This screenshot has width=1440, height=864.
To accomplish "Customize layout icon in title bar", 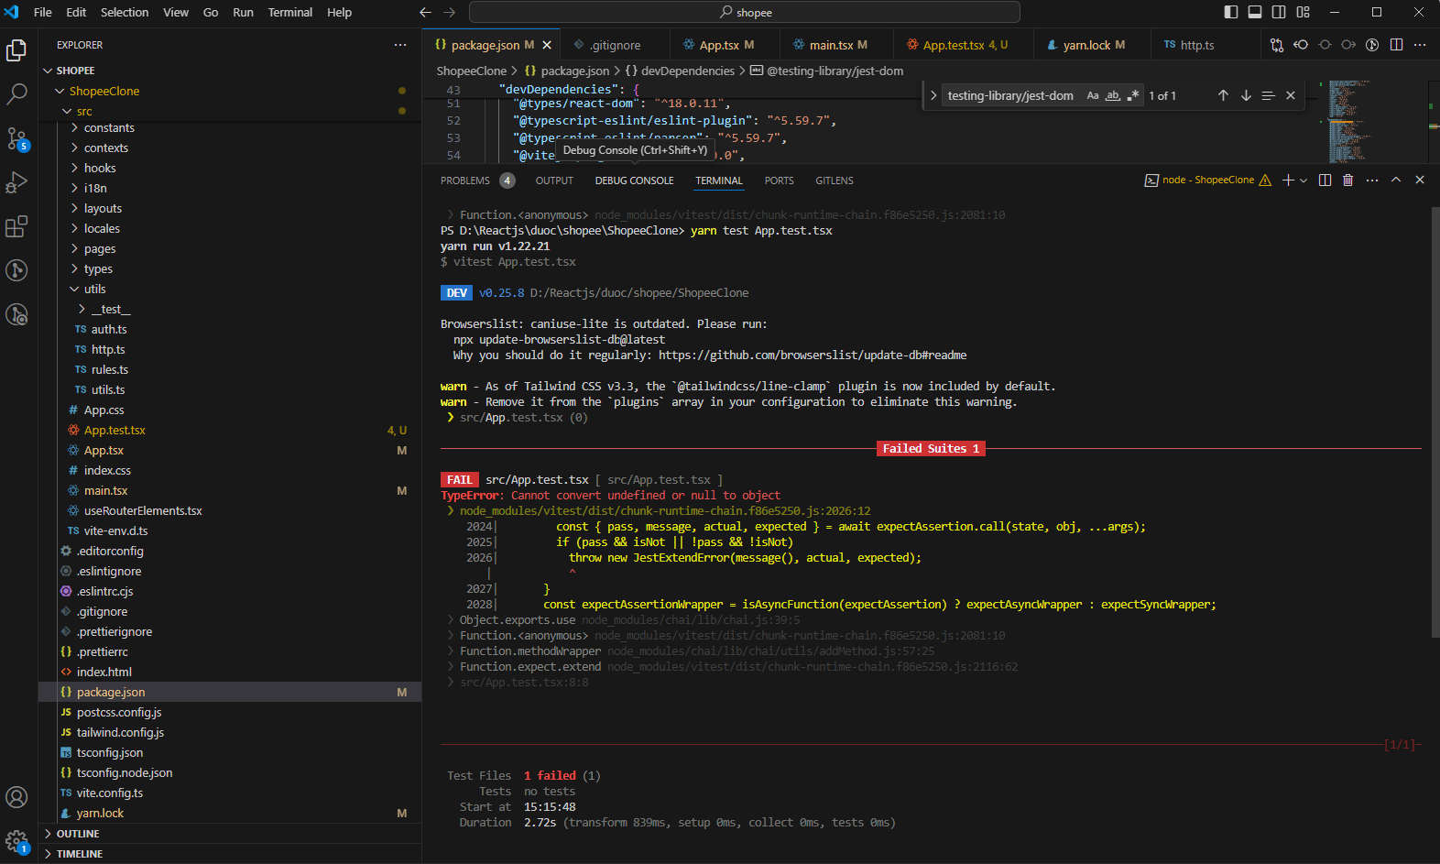I will [1303, 12].
